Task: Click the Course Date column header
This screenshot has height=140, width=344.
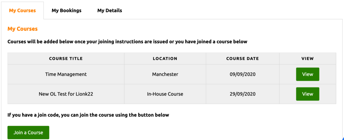Action: click(x=243, y=59)
